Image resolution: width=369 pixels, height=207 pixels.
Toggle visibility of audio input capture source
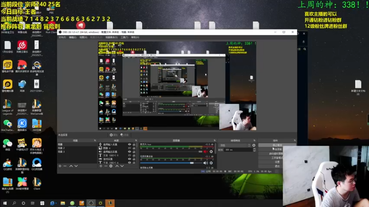click(130, 144)
